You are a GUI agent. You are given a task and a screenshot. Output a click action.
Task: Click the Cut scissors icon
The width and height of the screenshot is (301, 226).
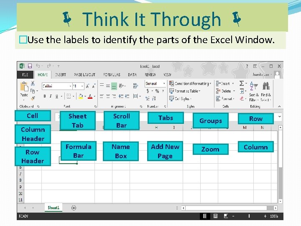pyautogui.click(x=33, y=83)
